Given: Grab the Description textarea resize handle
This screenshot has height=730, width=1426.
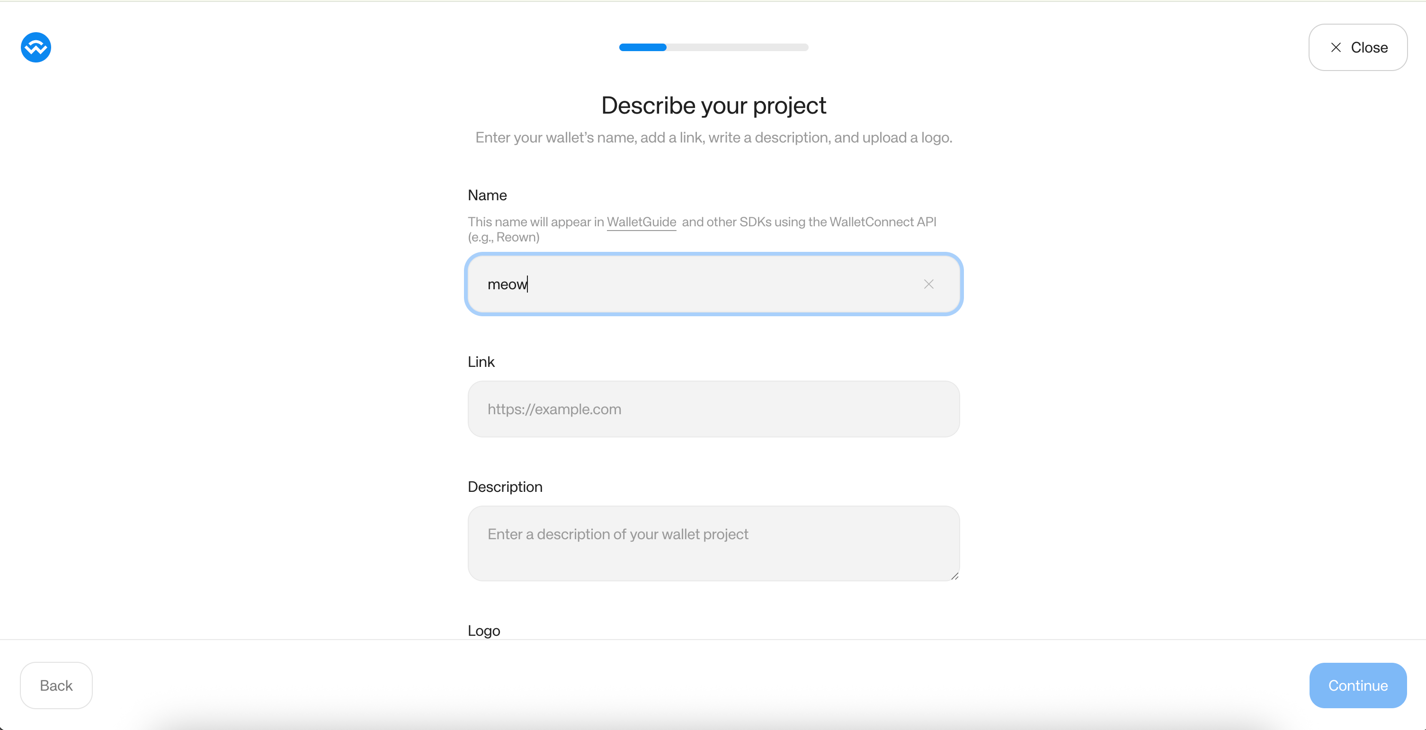Looking at the screenshot, I should pyautogui.click(x=954, y=576).
